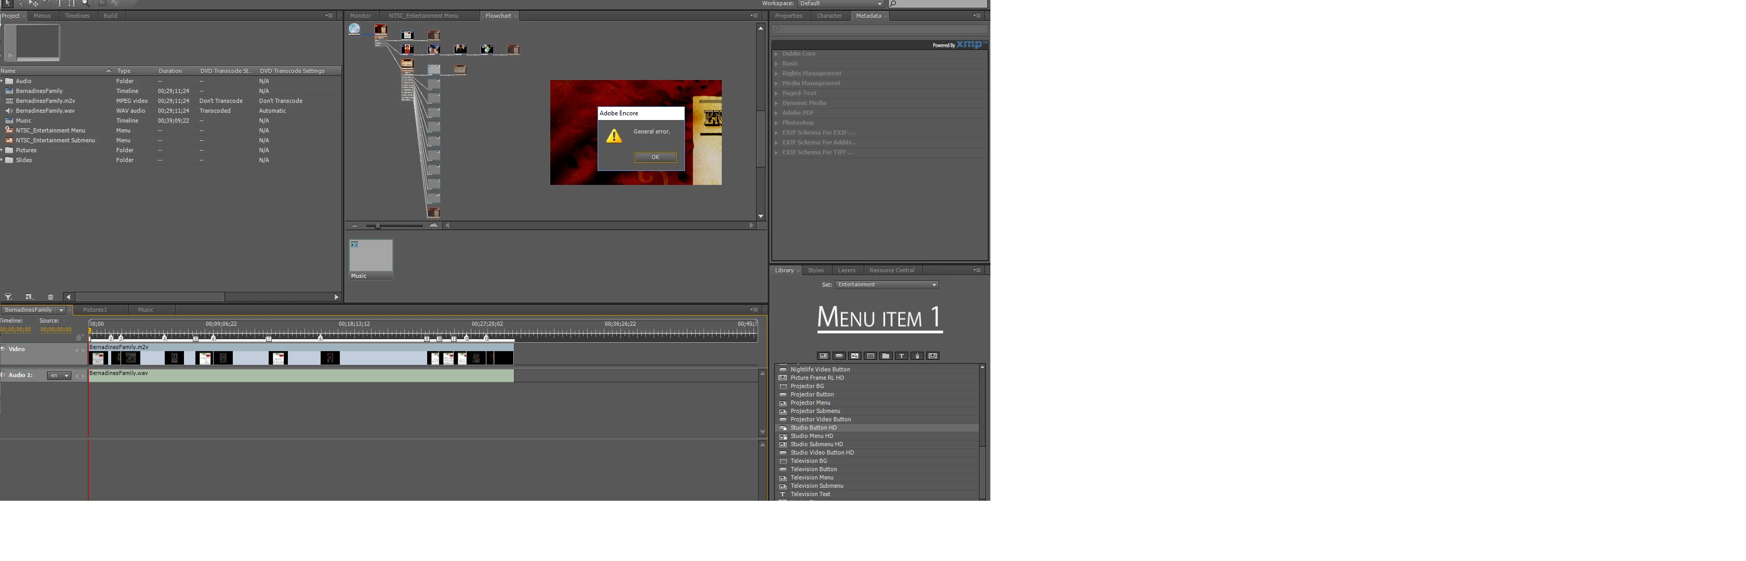Mute Audio 1 track speaker icon
The width and height of the screenshot is (1746, 561).
tap(3, 375)
